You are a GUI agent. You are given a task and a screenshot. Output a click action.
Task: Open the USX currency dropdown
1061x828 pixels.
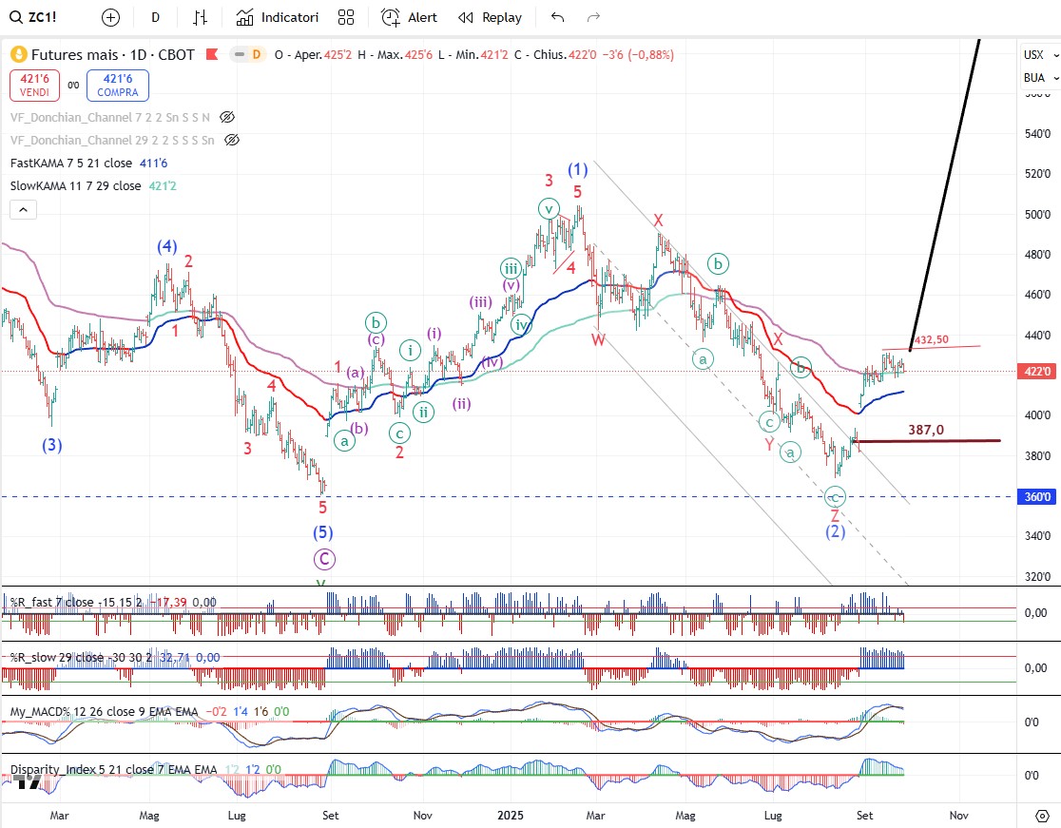(1038, 55)
